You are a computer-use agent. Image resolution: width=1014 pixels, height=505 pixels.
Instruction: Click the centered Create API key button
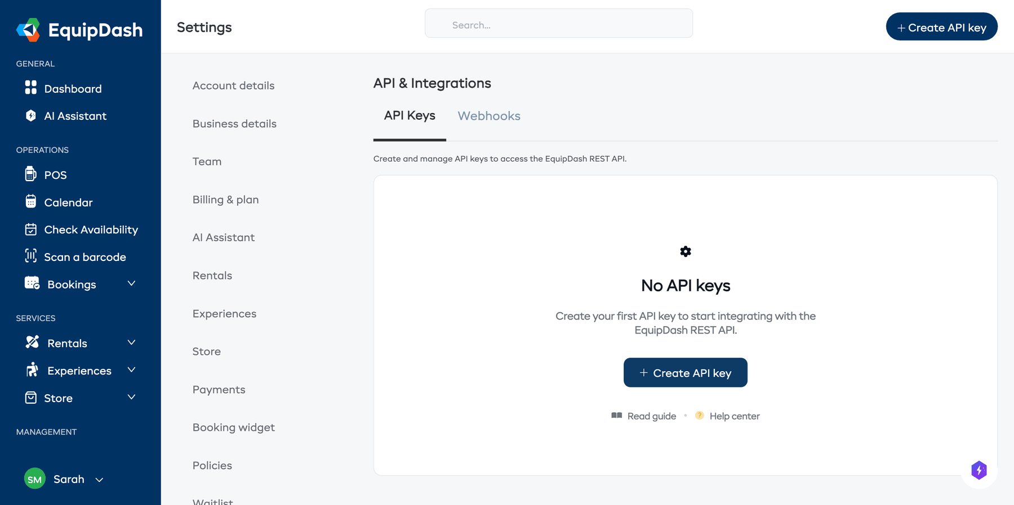point(686,372)
